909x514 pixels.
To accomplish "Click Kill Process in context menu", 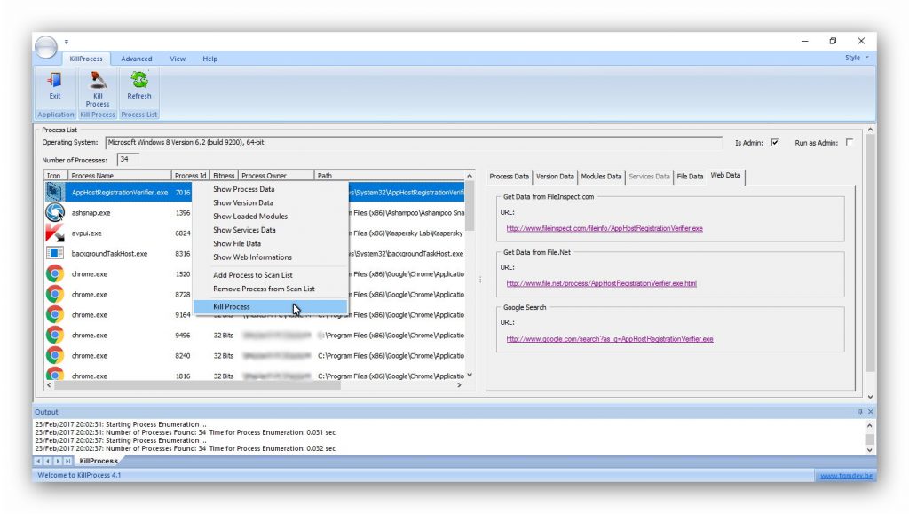I will pos(271,306).
